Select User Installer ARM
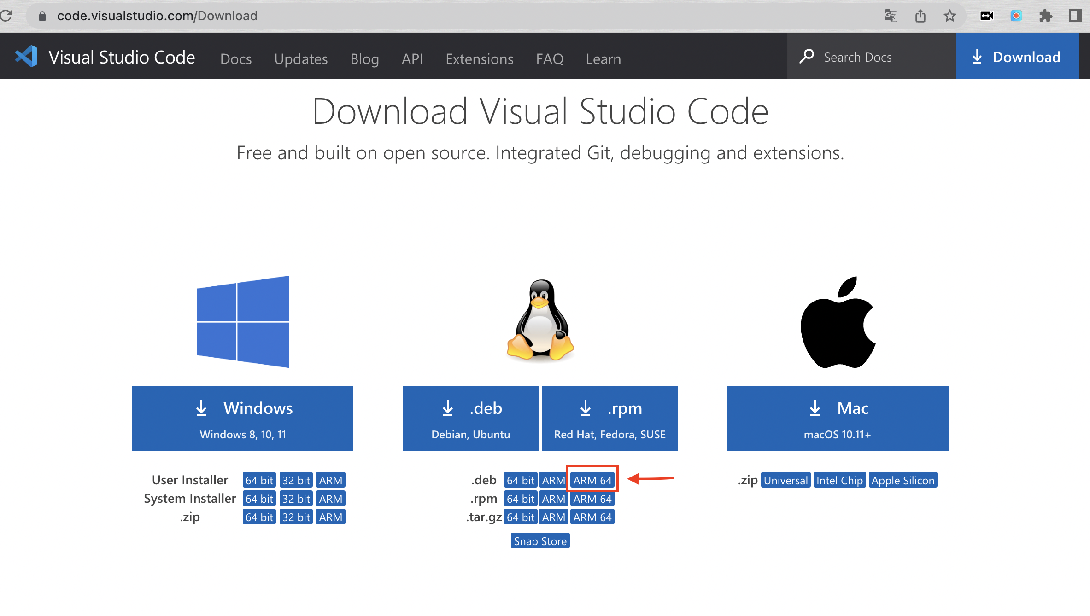The height and width of the screenshot is (616, 1090). click(331, 480)
